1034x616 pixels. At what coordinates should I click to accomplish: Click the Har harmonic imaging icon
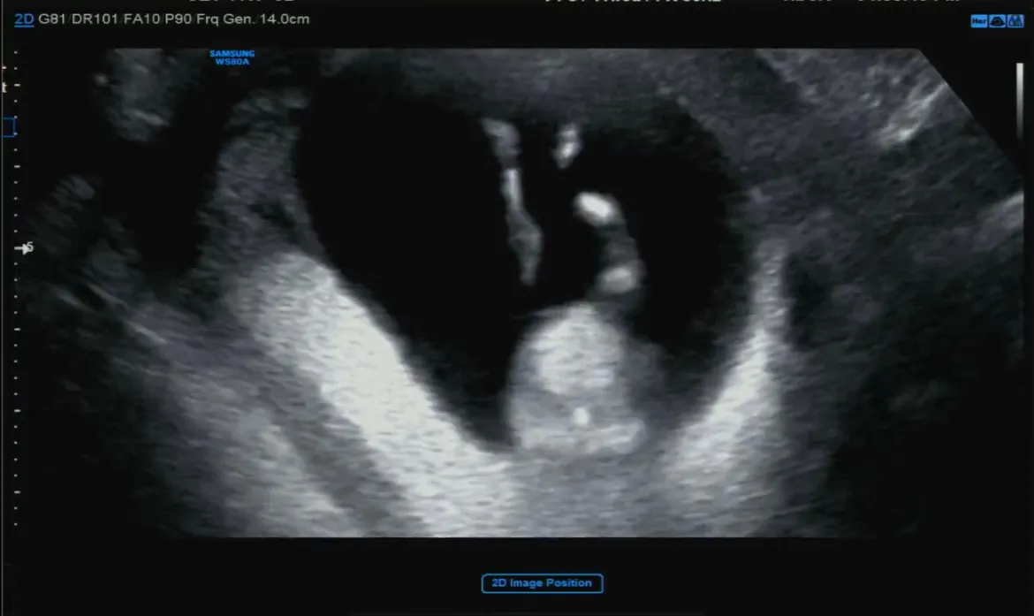[978, 22]
